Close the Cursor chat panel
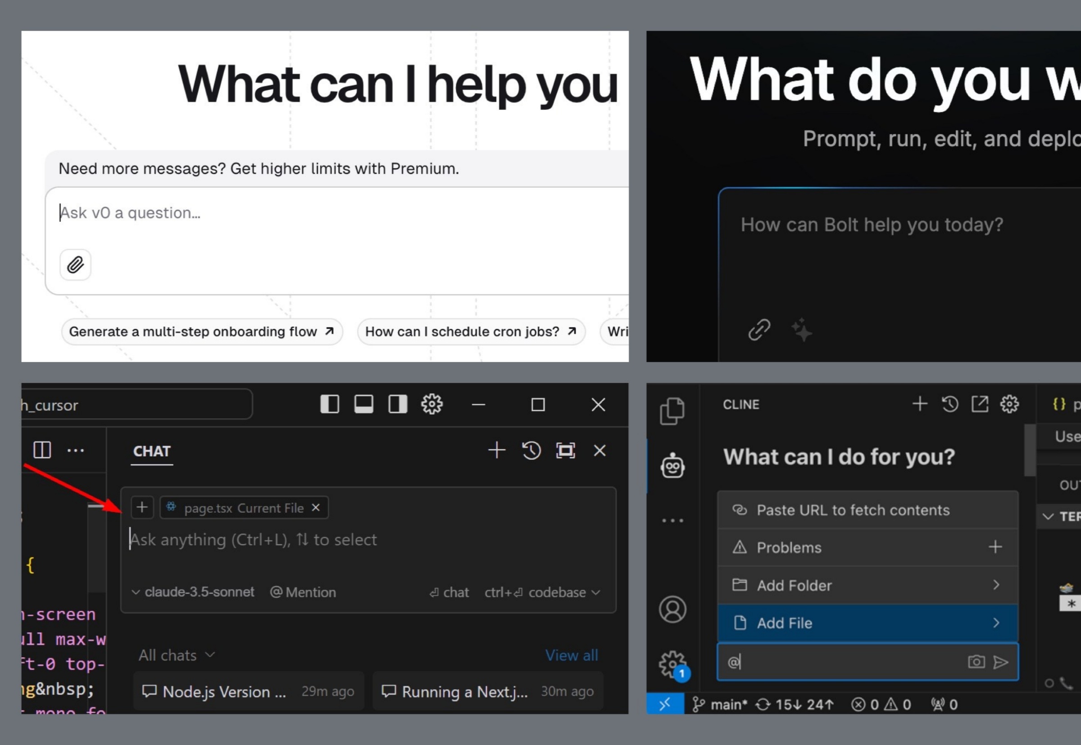This screenshot has height=745, width=1081. (x=600, y=451)
